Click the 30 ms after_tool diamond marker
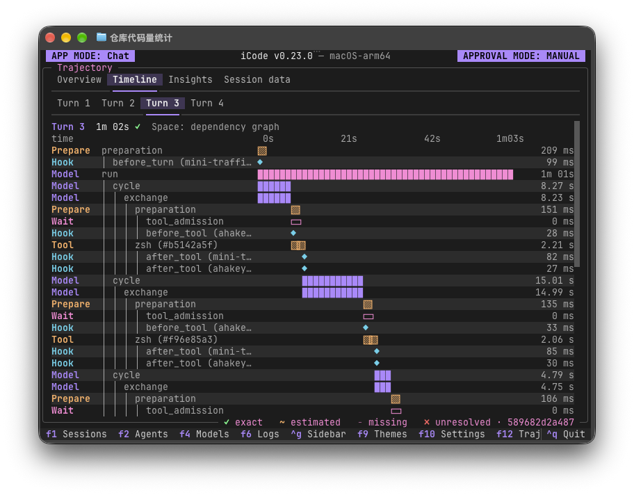 coord(377,363)
